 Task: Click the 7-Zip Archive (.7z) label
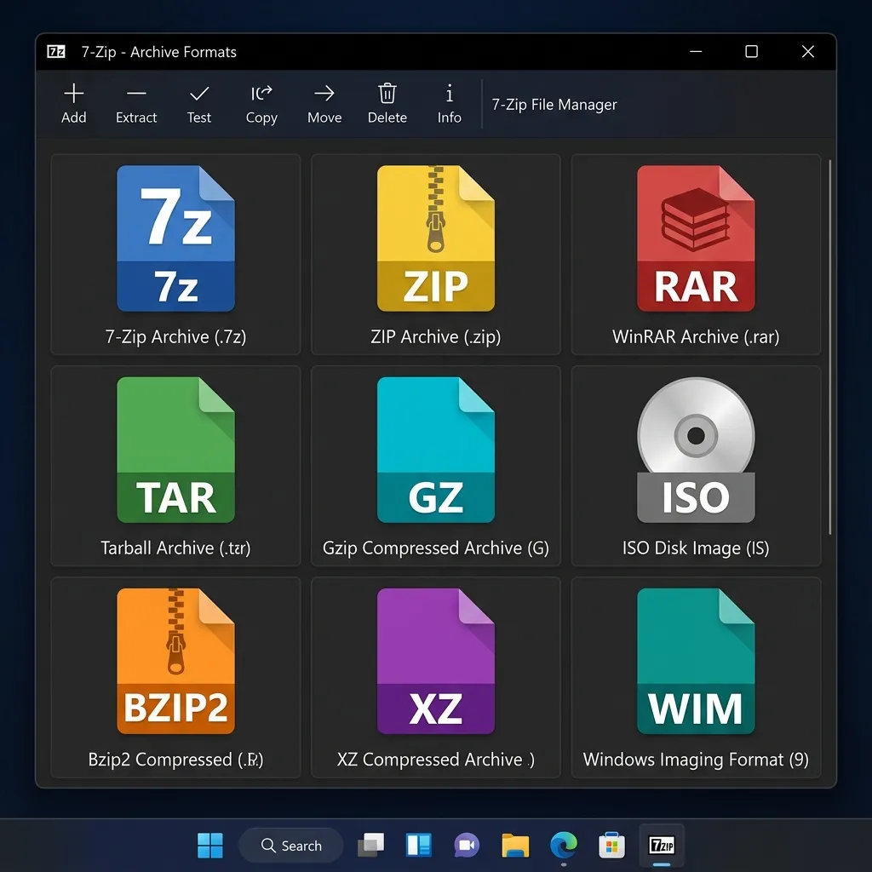tap(175, 337)
